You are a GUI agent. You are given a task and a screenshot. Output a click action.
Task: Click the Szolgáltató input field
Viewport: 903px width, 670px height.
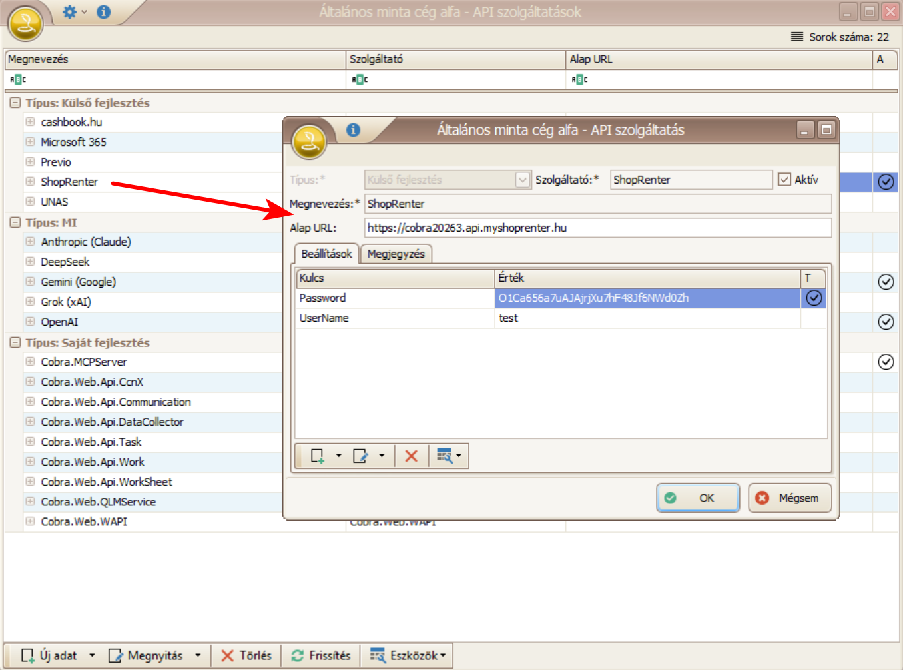[691, 180]
